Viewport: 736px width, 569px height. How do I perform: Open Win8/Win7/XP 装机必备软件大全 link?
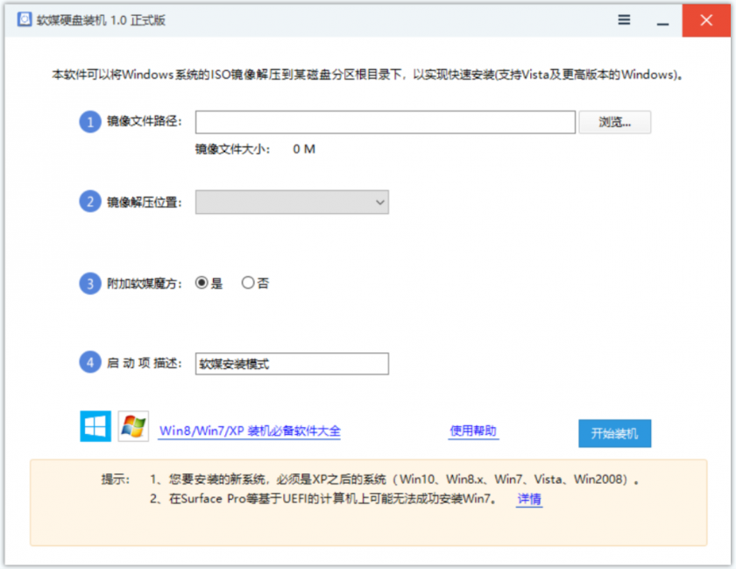tap(251, 430)
